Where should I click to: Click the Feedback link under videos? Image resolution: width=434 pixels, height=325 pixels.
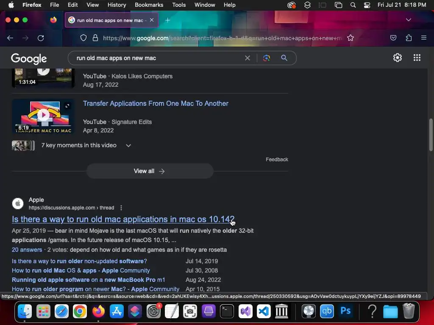click(x=277, y=160)
